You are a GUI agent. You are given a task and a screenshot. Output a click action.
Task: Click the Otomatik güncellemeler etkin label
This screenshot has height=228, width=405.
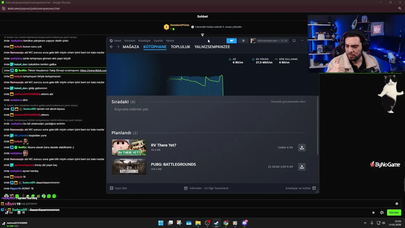288,102
